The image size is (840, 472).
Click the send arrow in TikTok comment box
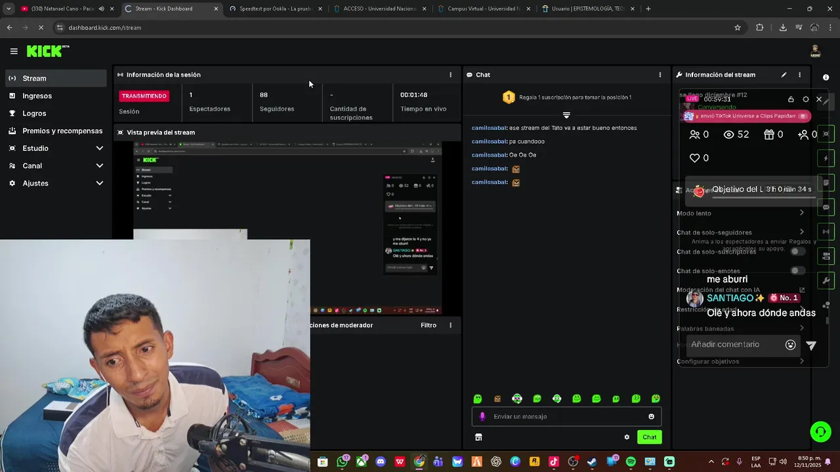[811, 345]
